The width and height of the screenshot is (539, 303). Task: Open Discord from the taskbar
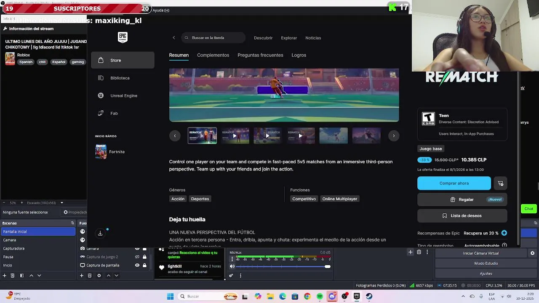click(332, 296)
